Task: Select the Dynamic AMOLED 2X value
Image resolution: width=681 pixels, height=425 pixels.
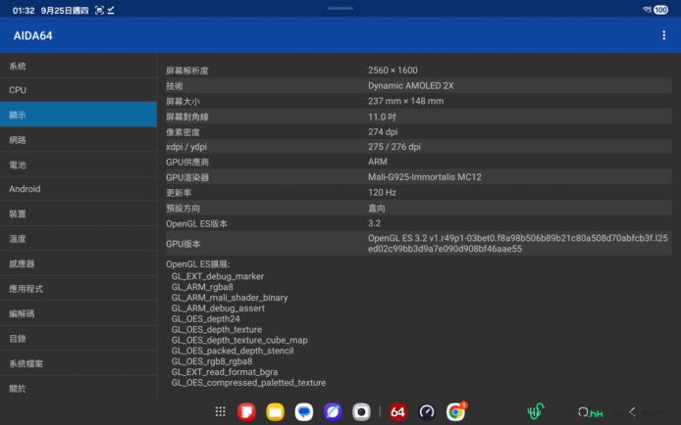Action: click(x=411, y=86)
